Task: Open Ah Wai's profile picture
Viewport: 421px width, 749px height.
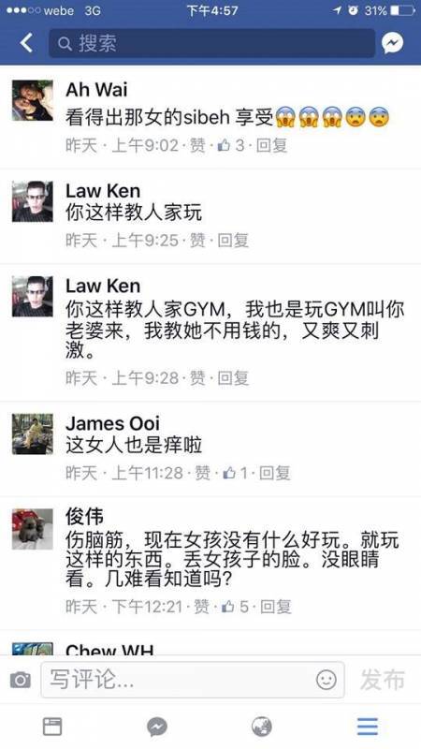Action: click(x=33, y=100)
